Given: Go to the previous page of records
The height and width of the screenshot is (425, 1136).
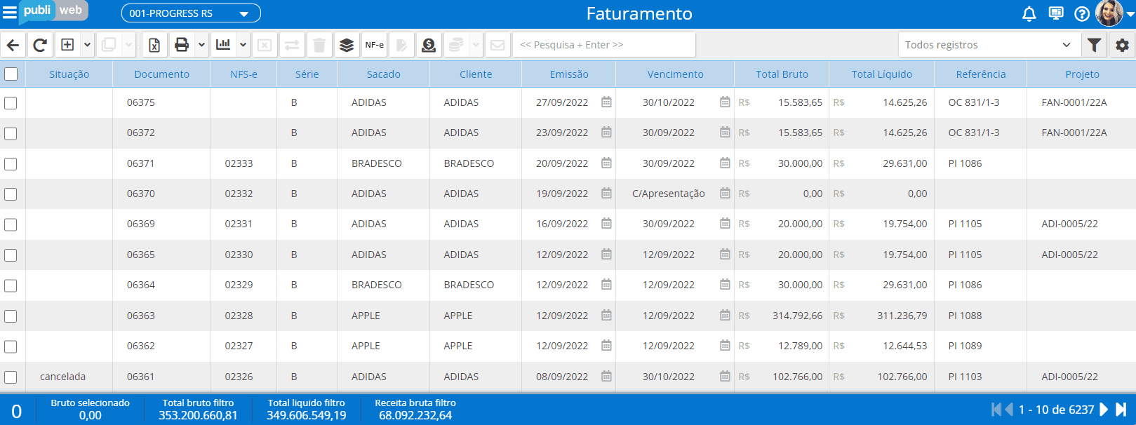Looking at the screenshot, I should [1009, 410].
